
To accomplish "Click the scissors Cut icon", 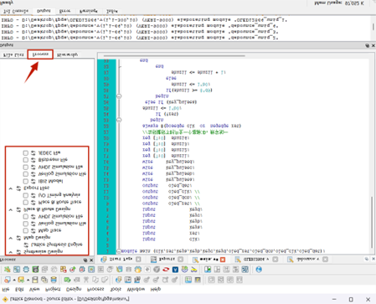I will pyautogui.click(x=86, y=280).
